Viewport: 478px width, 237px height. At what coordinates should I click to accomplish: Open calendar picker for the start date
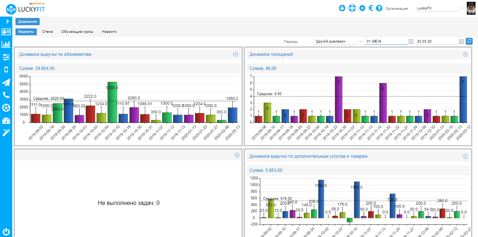(411, 41)
